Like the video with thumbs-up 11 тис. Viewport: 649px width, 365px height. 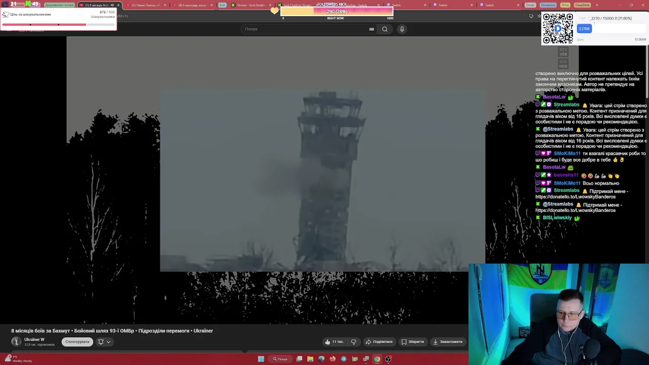click(x=334, y=342)
